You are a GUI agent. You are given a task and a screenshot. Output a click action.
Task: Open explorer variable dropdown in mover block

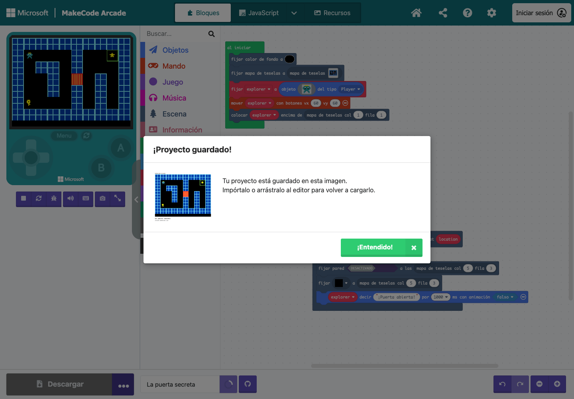click(259, 103)
